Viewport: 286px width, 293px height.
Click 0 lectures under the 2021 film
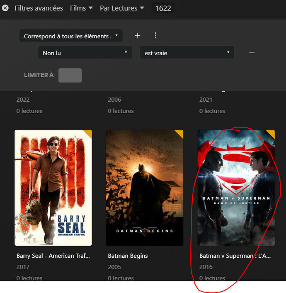(212, 111)
